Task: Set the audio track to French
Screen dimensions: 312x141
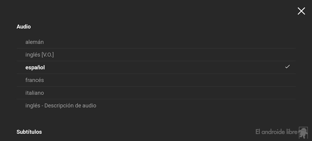Action: (x=156, y=80)
